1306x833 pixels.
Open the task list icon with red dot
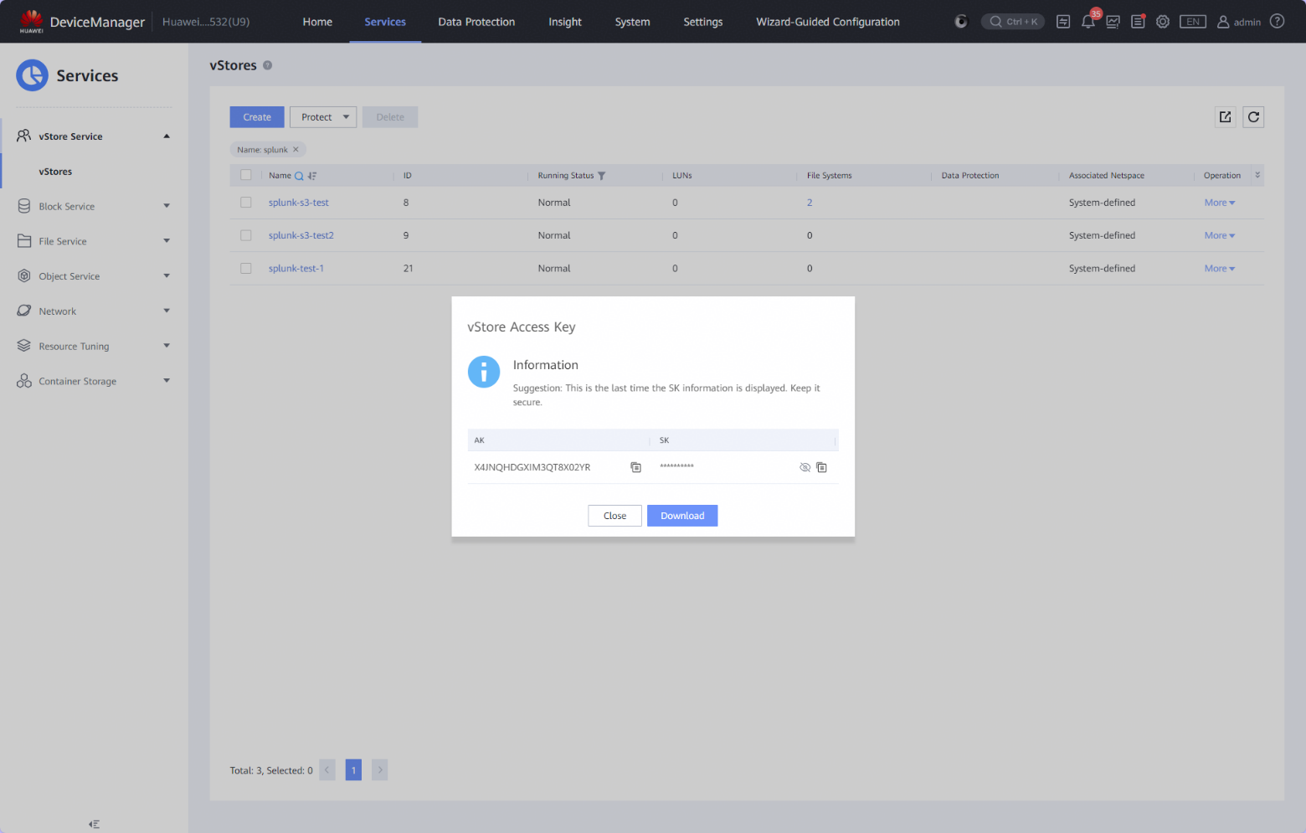[1139, 22]
